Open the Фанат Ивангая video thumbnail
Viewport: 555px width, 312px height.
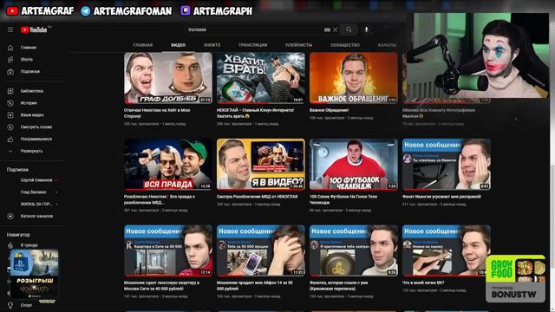(x=447, y=164)
